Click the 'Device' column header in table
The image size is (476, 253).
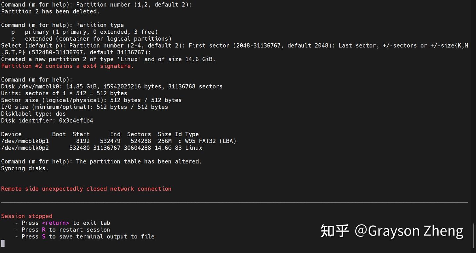point(11,134)
